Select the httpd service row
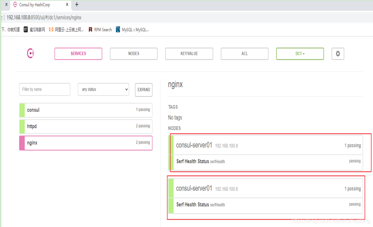373x227 pixels. click(86, 126)
